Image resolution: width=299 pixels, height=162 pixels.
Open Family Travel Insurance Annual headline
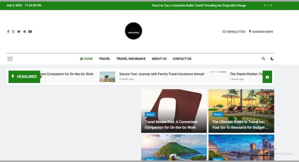161,74
